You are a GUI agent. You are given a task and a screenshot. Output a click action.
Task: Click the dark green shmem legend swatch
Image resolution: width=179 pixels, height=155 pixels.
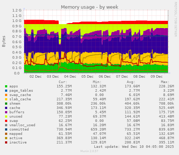pos(6,104)
